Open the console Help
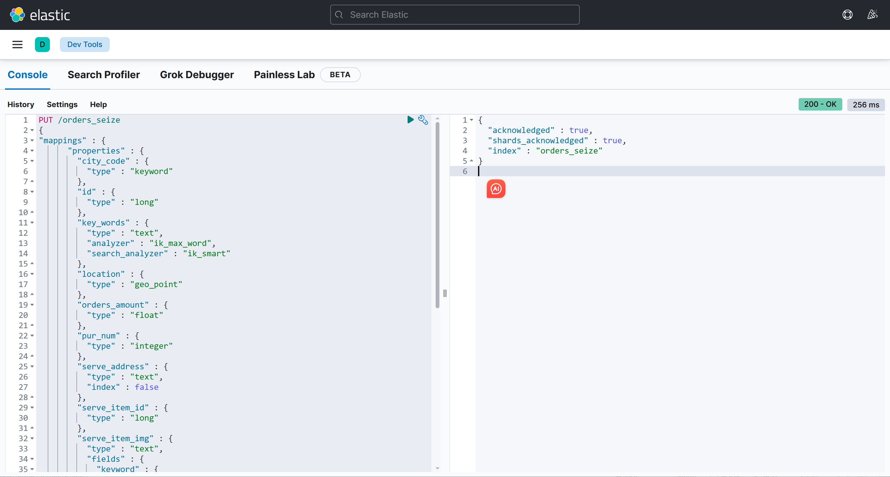Viewport: 890px width, 477px height. [x=99, y=105]
